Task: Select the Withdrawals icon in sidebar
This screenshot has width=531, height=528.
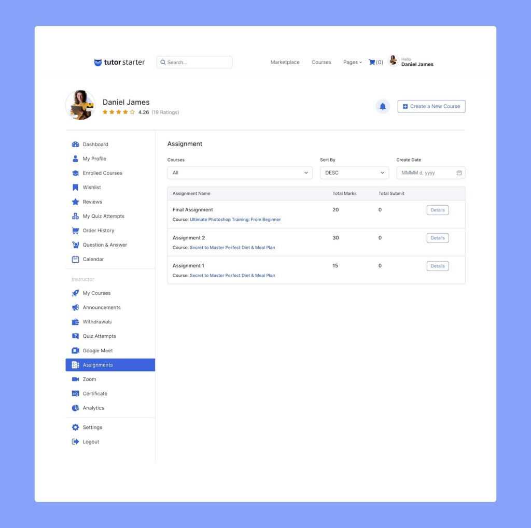Action: coord(74,321)
